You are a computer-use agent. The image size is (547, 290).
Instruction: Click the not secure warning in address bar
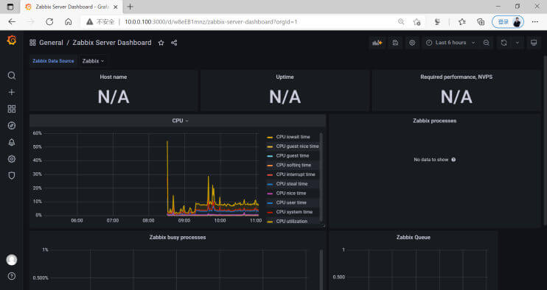point(100,21)
